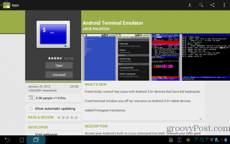This screenshot has width=230, height=144.
Task: Click the Google +1 button
Action: (31, 98)
